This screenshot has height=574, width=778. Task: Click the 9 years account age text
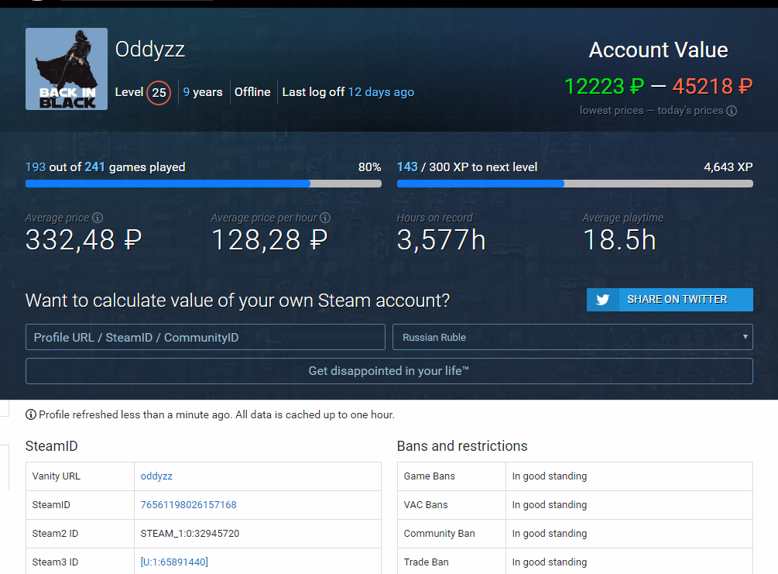203,92
